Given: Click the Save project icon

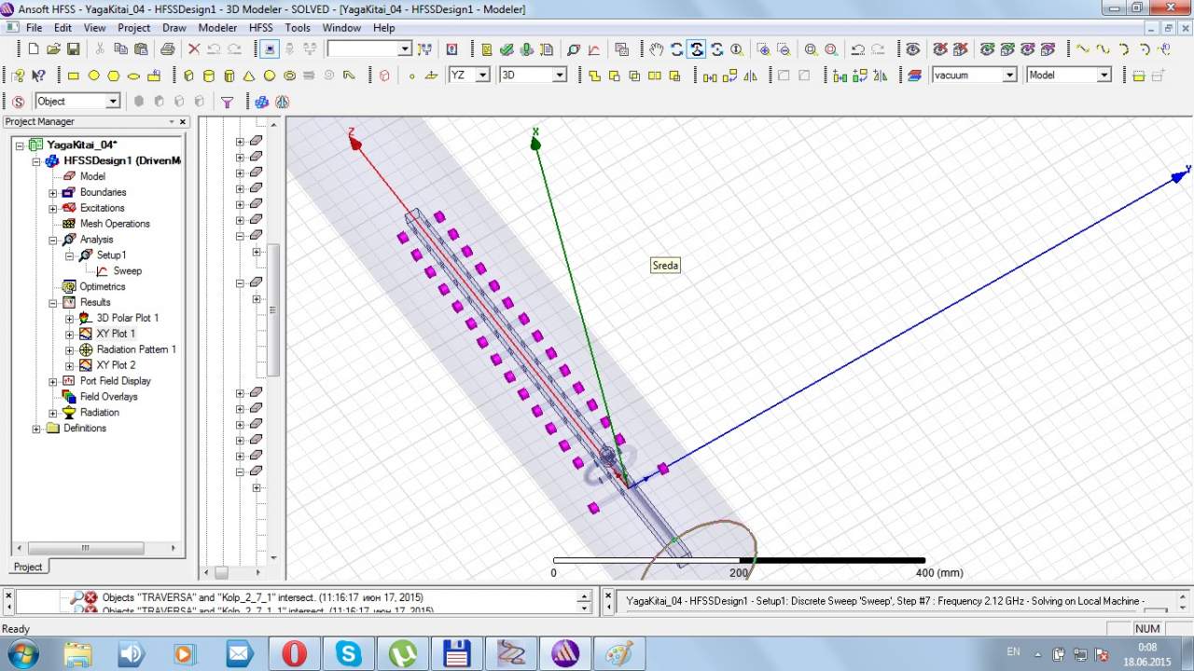Looking at the screenshot, I should pos(76,49).
